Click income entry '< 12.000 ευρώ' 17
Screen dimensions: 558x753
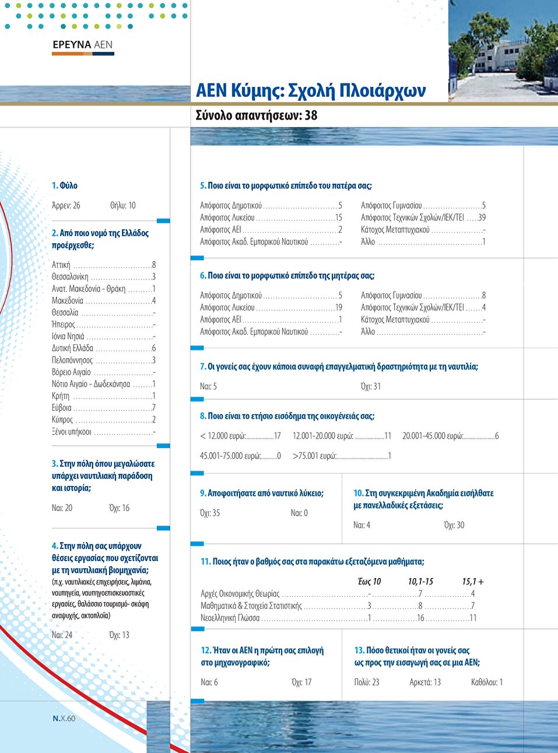241,436
